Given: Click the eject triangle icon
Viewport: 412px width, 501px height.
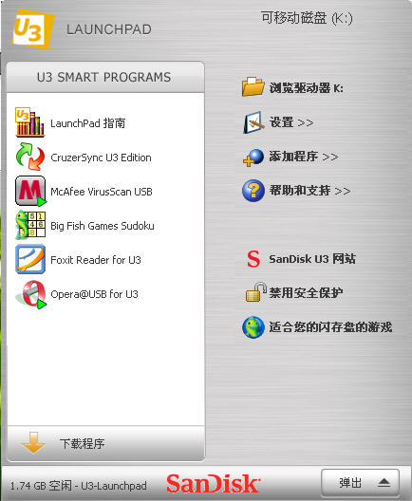Looking at the screenshot, I should click(384, 482).
